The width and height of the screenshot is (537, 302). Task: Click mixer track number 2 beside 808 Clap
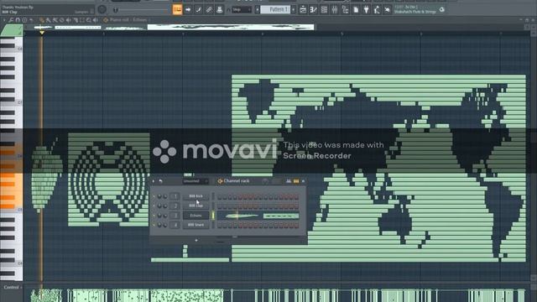pyautogui.click(x=175, y=206)
